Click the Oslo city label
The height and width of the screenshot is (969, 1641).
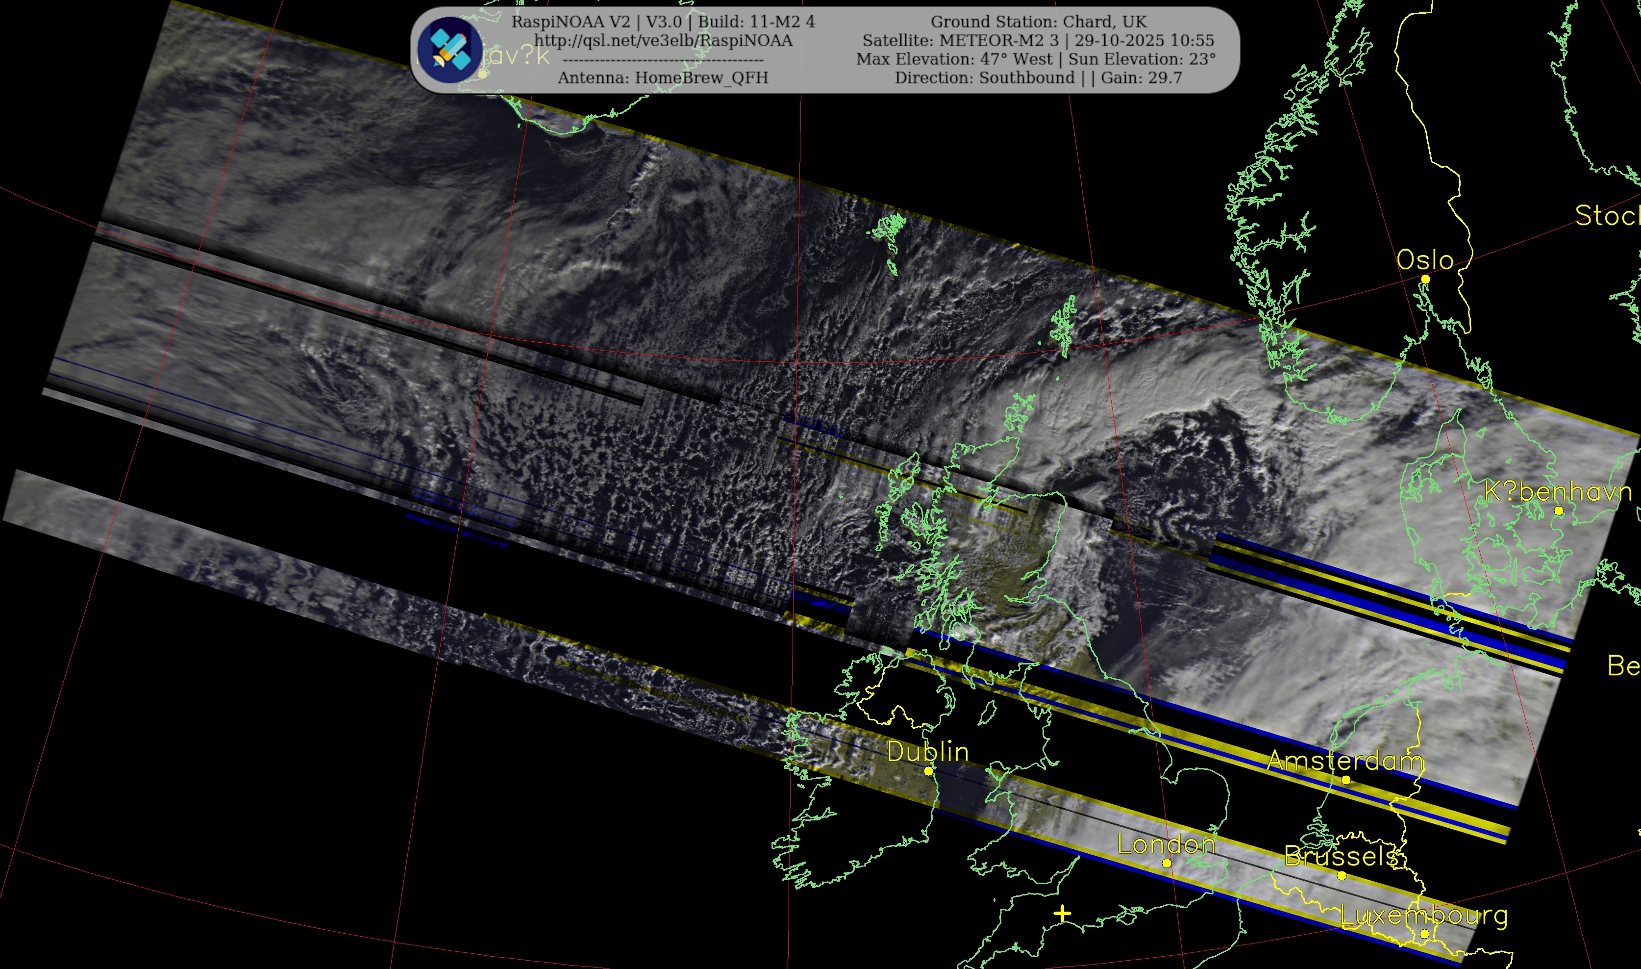tap(1425, 260)
